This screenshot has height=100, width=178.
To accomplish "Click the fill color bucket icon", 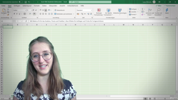I will point(30,14).
